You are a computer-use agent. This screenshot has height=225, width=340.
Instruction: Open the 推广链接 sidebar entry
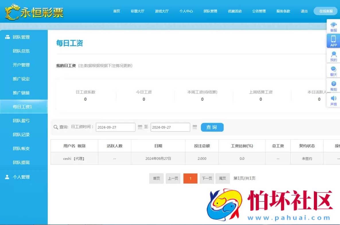pyautogui.click(x=21, y=93)
